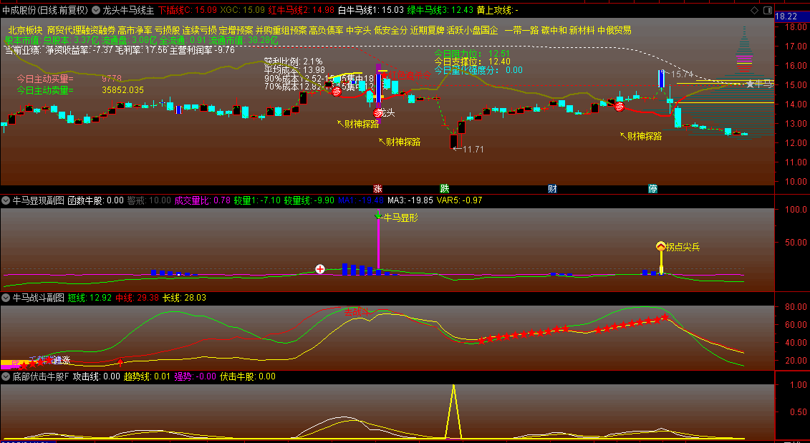Screen dimensions: 810x443
Task: Click the 今日阻力位: 12.51 readout
Action: pos(472,53)
